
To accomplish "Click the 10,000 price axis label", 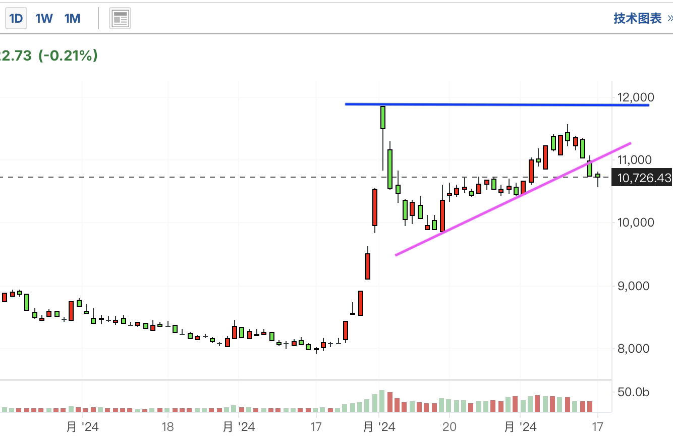I will tap(636, 223).
